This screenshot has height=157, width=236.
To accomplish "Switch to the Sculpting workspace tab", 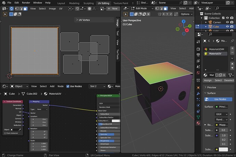I will pyautogui.click(x=89, y=3).
